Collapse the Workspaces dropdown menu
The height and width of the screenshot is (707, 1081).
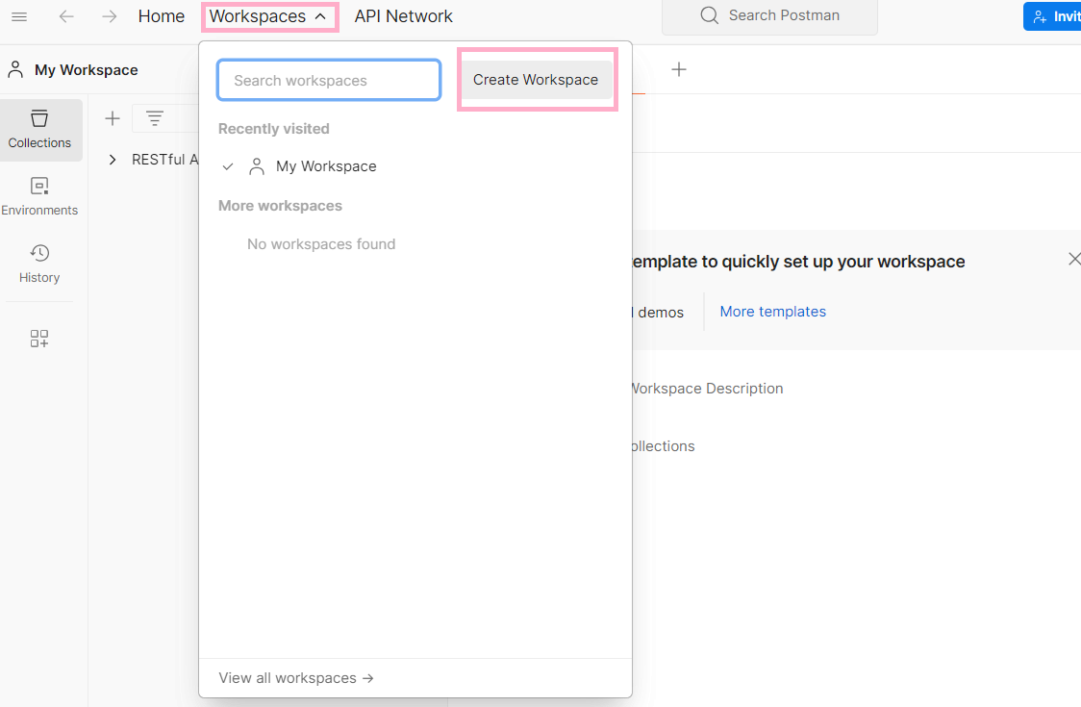269,16
